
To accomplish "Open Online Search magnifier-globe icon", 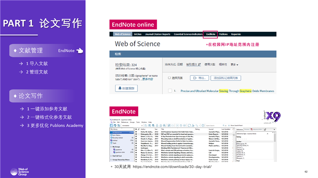I will (x=153, y=126).
